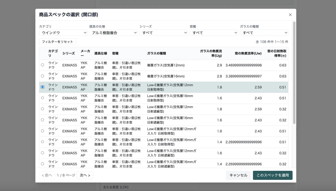Click the 建具仕様 column header
This screenshot has height=191, width=336.
pyautogui.click(x=101, y=53)
